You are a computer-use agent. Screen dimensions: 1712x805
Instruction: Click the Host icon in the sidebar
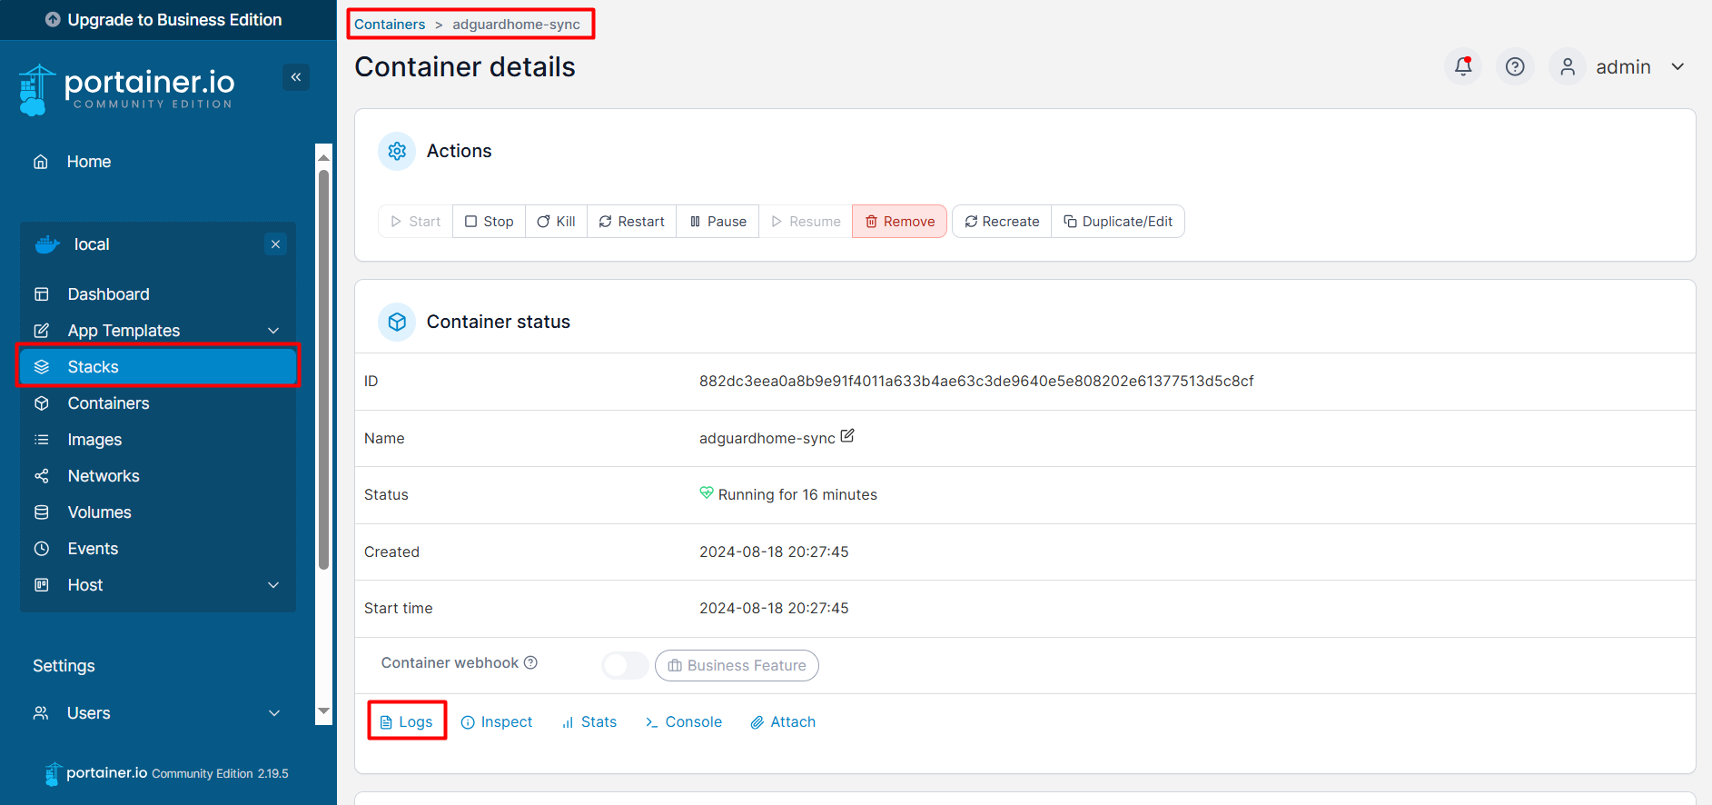coord(42,585)
